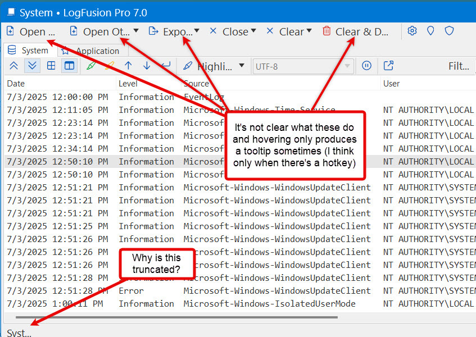Switch to the System log tab
The width and height of the screenshot is (476, 337).
30,50
